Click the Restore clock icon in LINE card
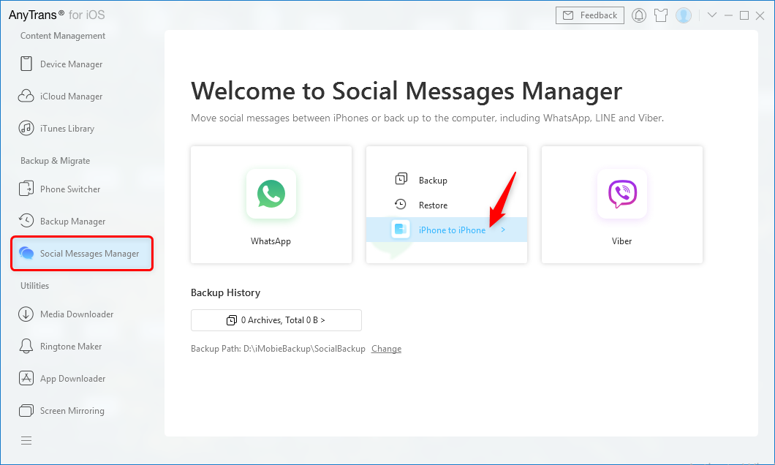This screenshot has width=775, height=465. [x=401, y=204]
